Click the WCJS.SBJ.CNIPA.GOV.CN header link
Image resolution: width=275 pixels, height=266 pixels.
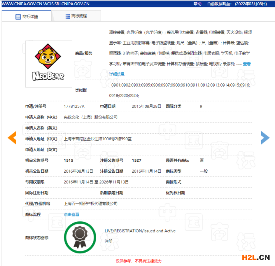click(x=67, y=3)
